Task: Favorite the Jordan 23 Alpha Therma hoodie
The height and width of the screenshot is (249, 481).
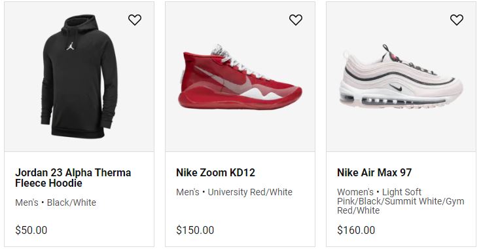Action: pyautogui.click(x=135, y=20)
